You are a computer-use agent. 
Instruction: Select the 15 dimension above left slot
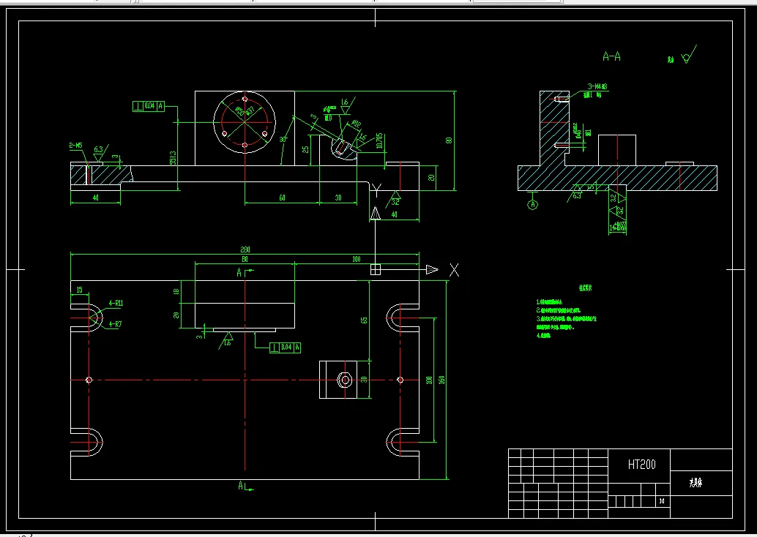[80, 290]
